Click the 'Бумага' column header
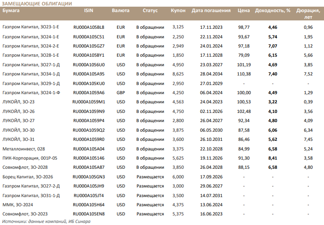 coord(11,10)
